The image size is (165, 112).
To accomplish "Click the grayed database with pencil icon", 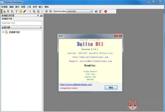I will pos(12,11).
